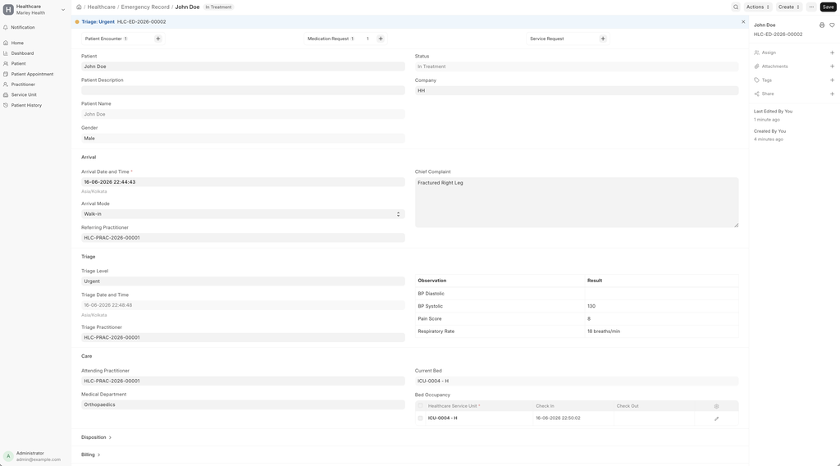
Task: Click the Arrival Date and Time field
Action: point(243,182)
